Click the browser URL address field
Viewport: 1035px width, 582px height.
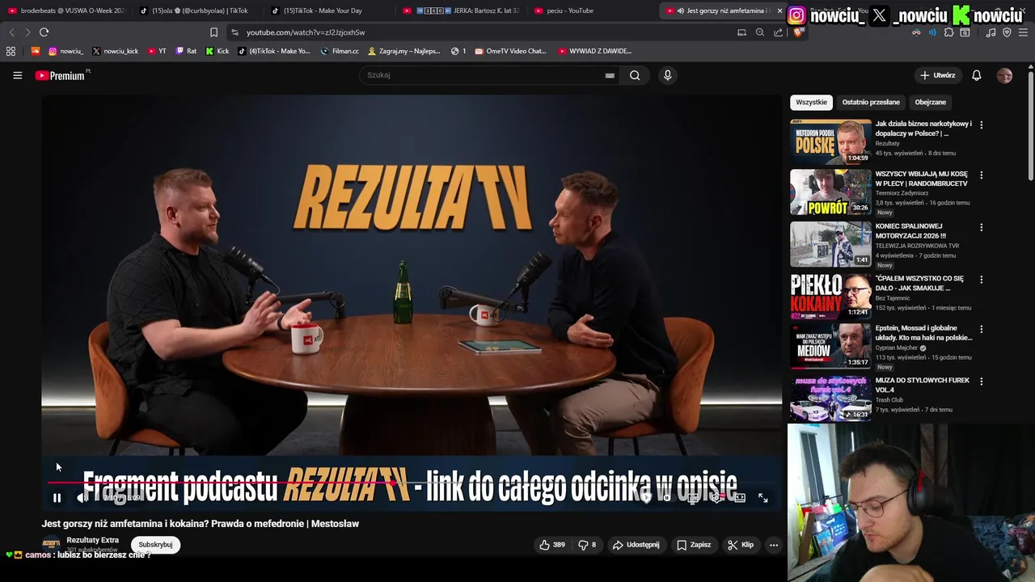(x=485, y=32)
